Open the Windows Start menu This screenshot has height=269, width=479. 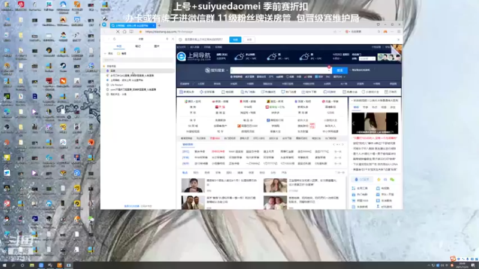(x=5, y=265)
